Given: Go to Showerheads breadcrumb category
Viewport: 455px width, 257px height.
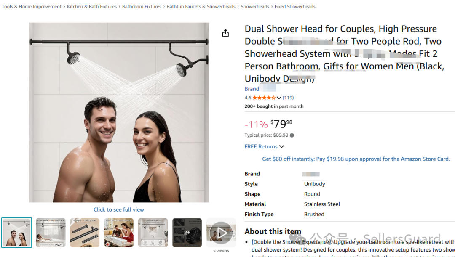Looking at the screenshot, I should 255,6.
